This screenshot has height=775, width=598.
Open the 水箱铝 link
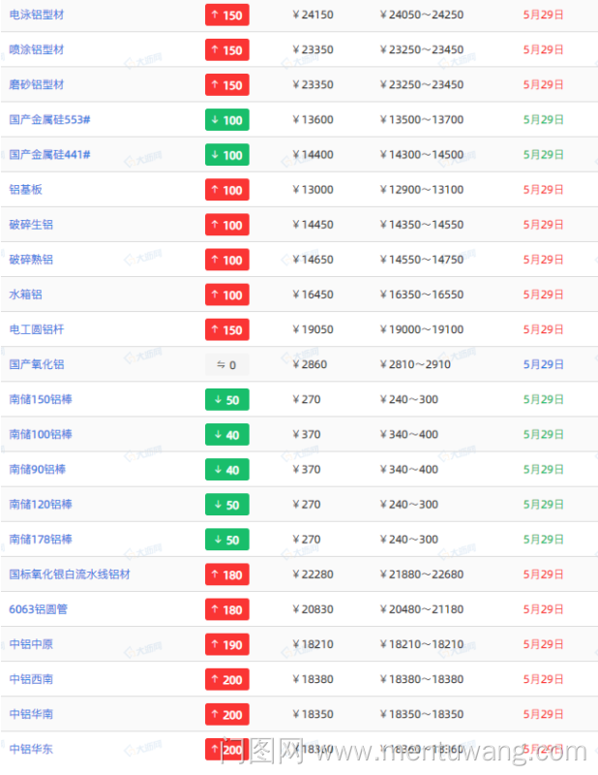[26, 294]
